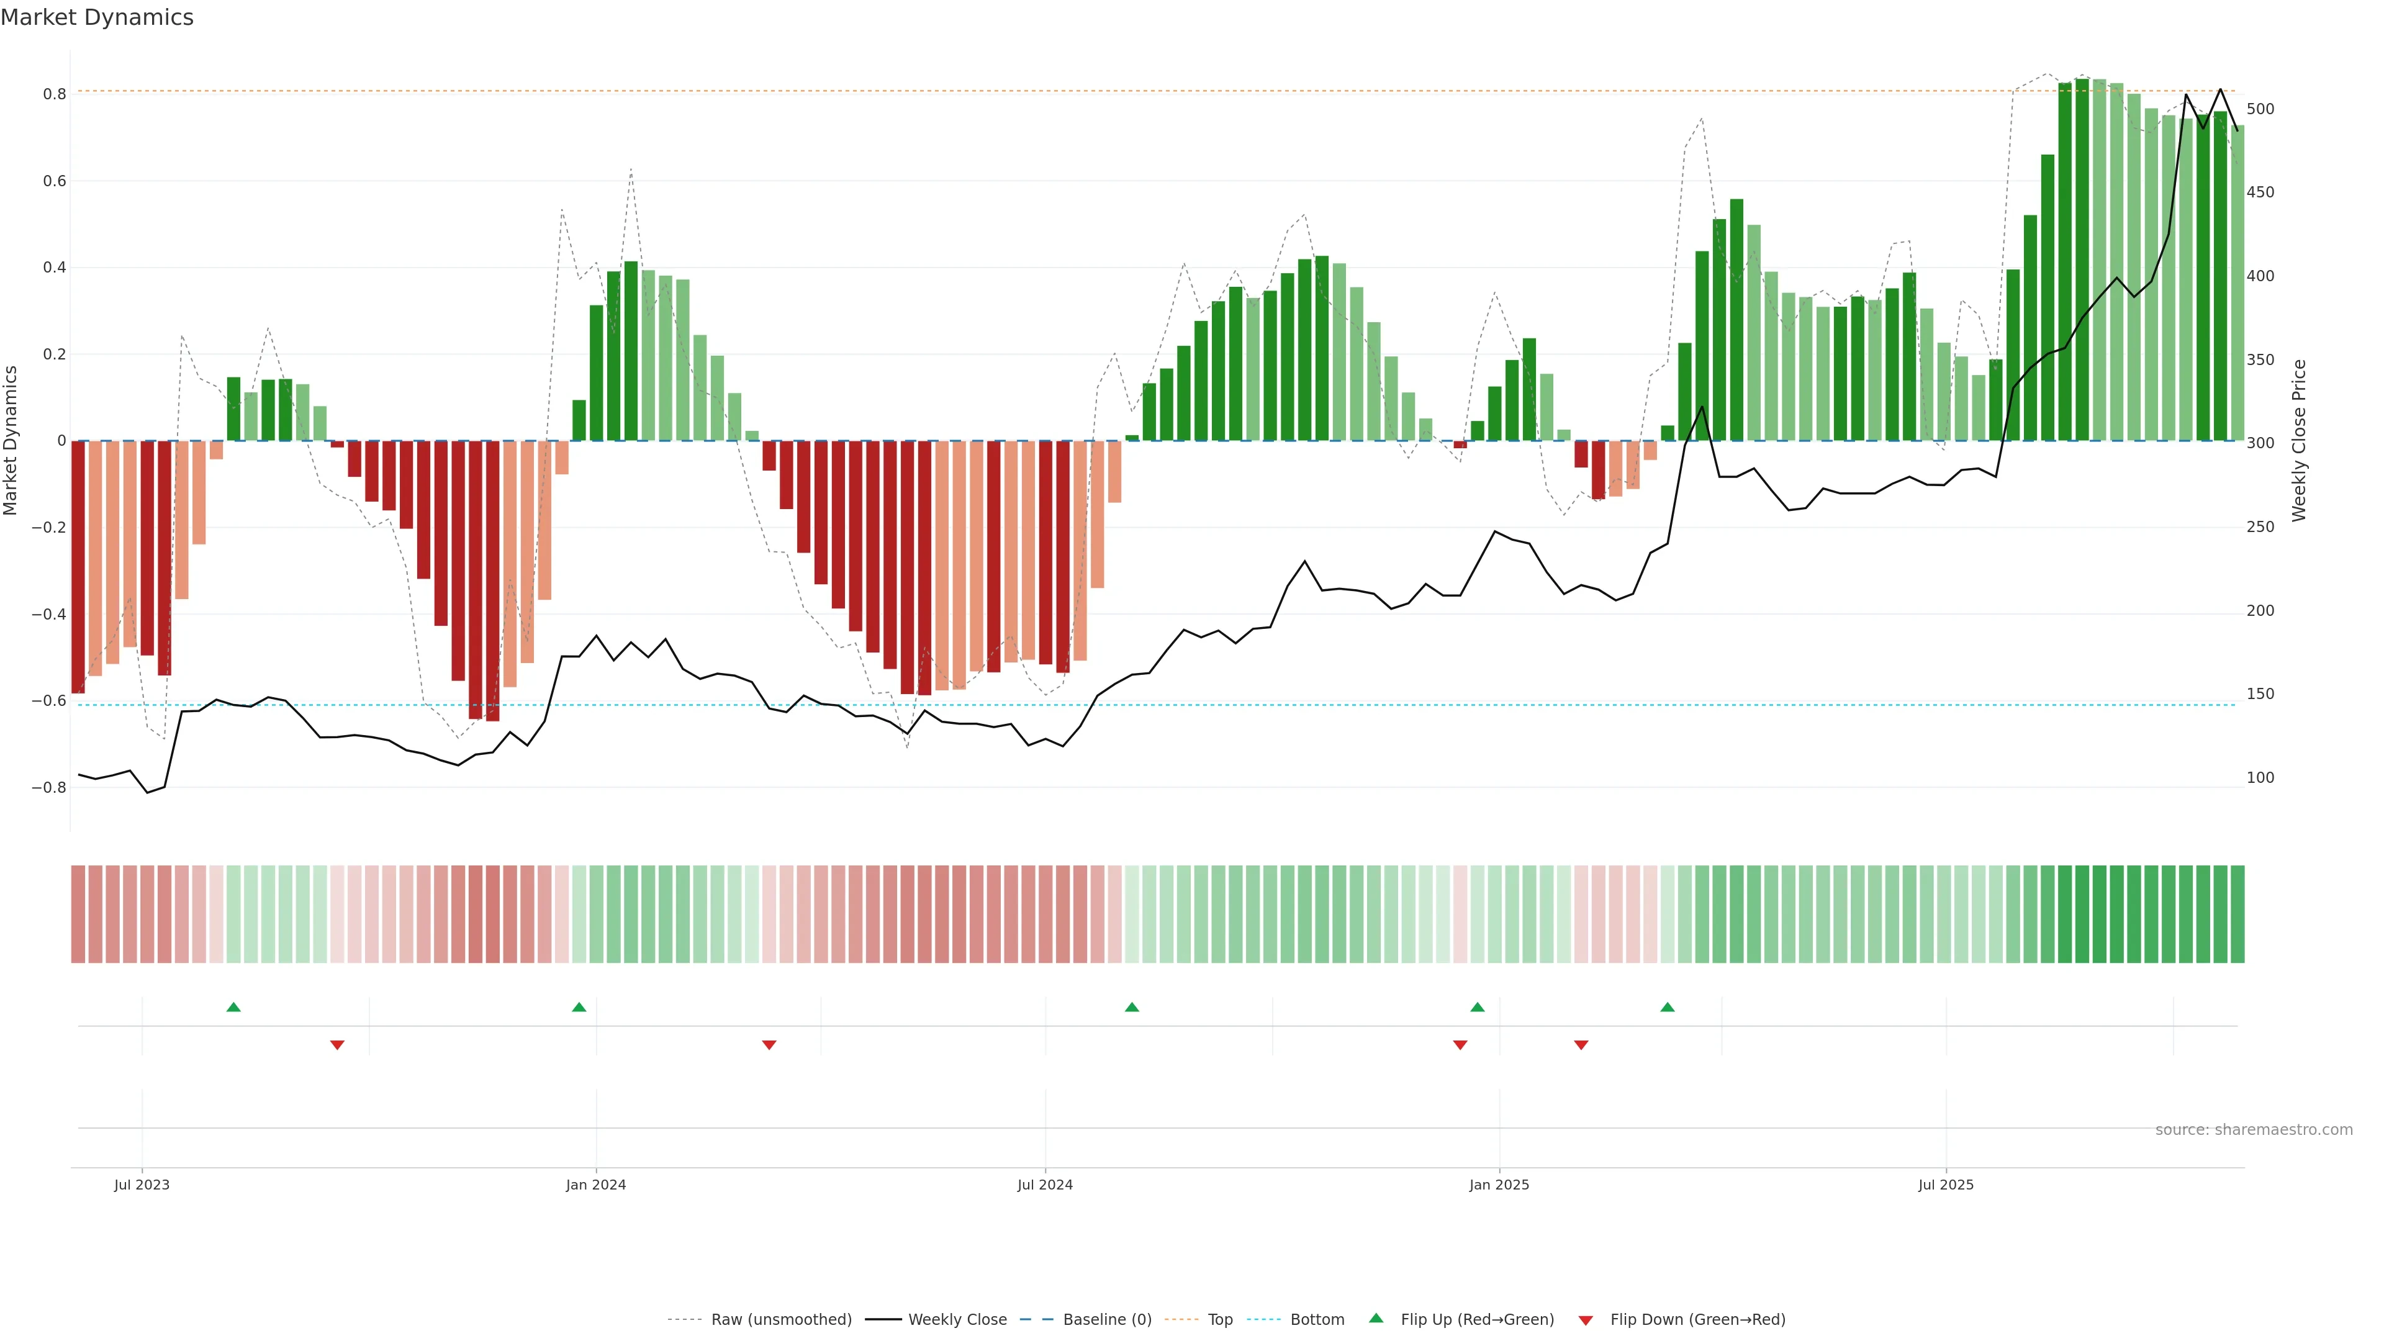Viewport: 2384px width, 1341px height.
Task: Click the Market Dynamics chart title
Action: [97, 17]
